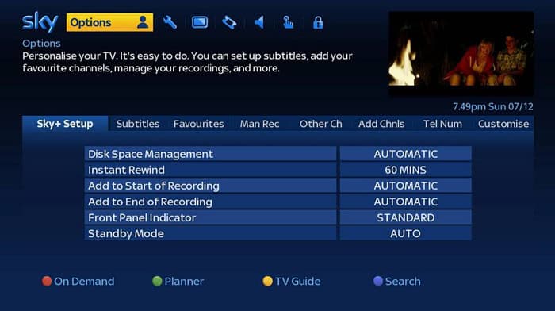Viewport: 555px width, 311px height.
Task: Open the Favourites tab
Action: 198,124
